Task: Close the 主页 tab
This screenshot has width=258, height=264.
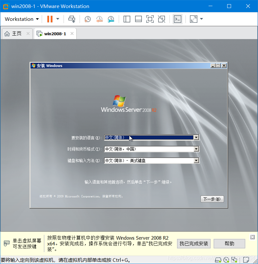Action: 28,34
